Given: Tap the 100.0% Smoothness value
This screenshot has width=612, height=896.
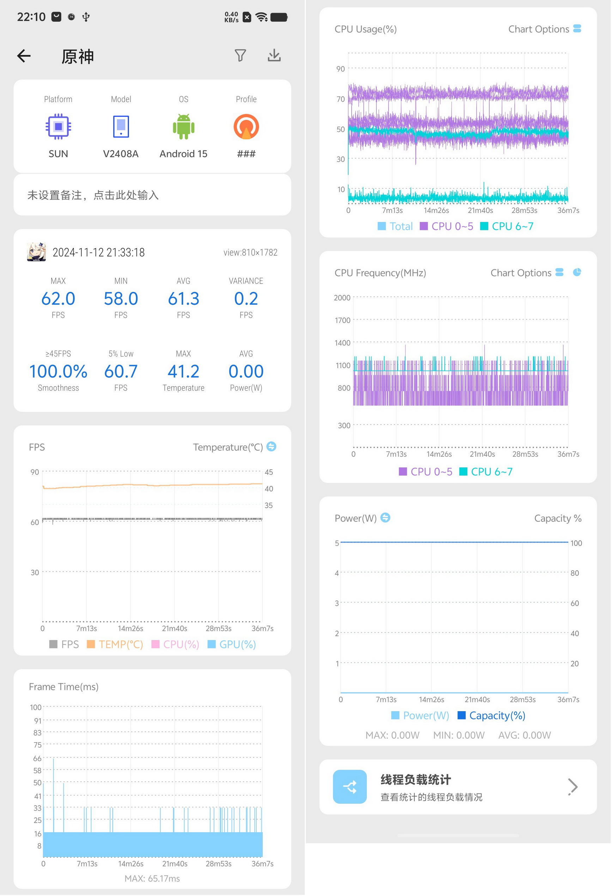Looking at the screenshot, I should (x=58, y=372).
